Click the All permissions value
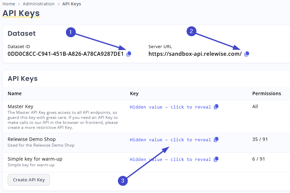 (x=255, y=107)
